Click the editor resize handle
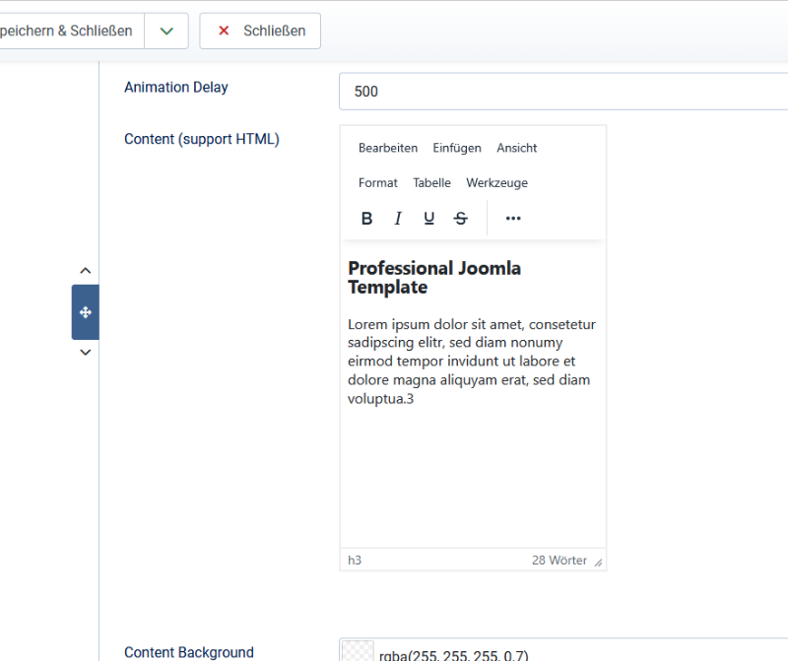This screenshot has width=788, height=661. (598, 562)
